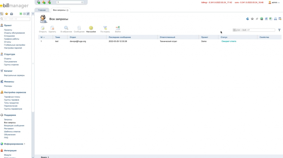
Task: Click the Удалить toolbar button
Action: (x=52, y=29)
